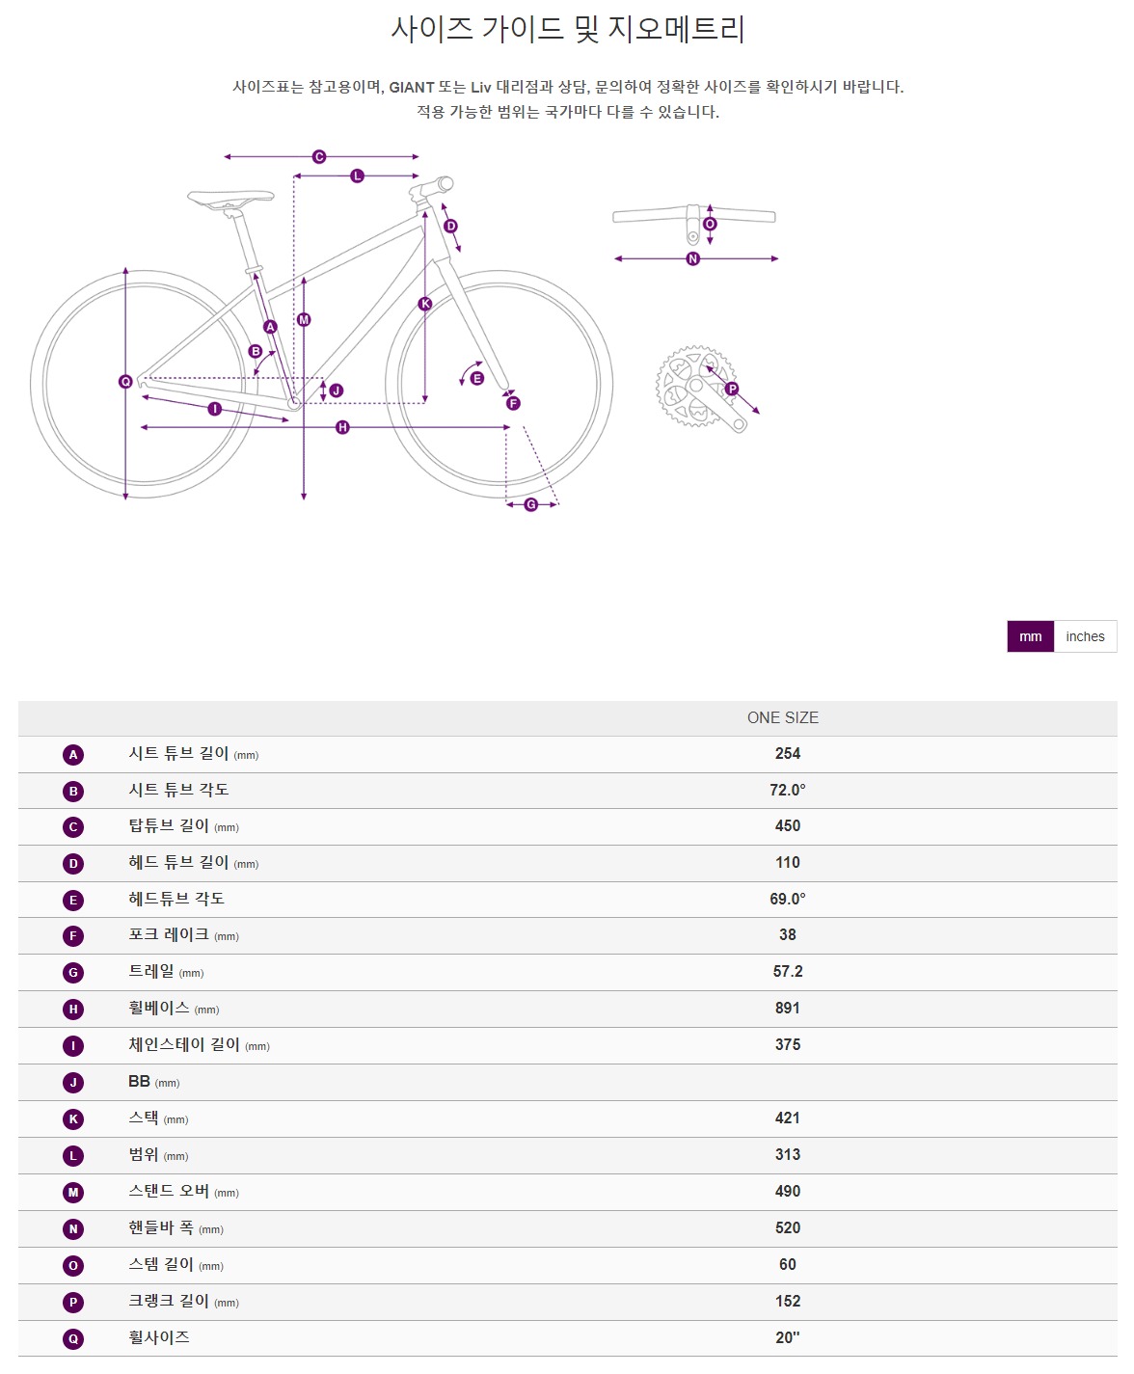
Task: Click the ONE SIZE column header
Action: click(783, 717)
